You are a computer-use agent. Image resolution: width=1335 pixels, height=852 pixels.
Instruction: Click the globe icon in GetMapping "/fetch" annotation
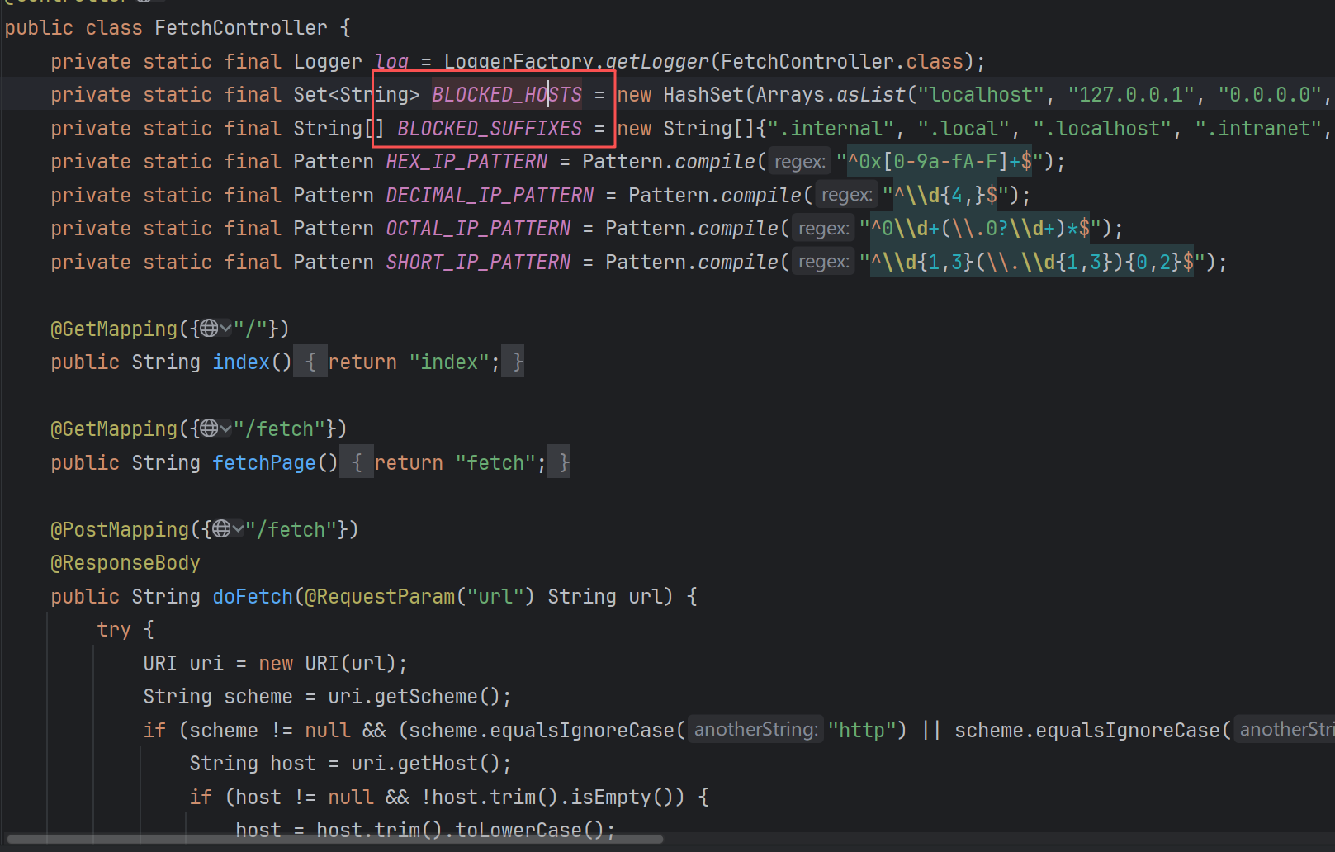[209, 428]
